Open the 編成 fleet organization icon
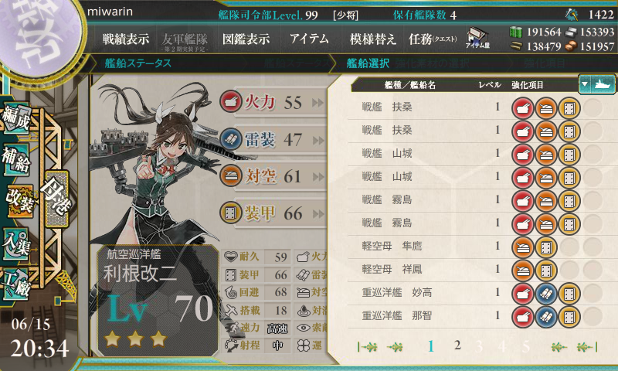 click(15, 118)
